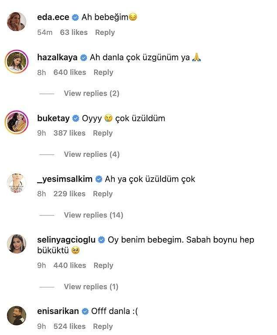Reply to eda.ece's comment
Screen dimensions: 277x335
point(105,32)
